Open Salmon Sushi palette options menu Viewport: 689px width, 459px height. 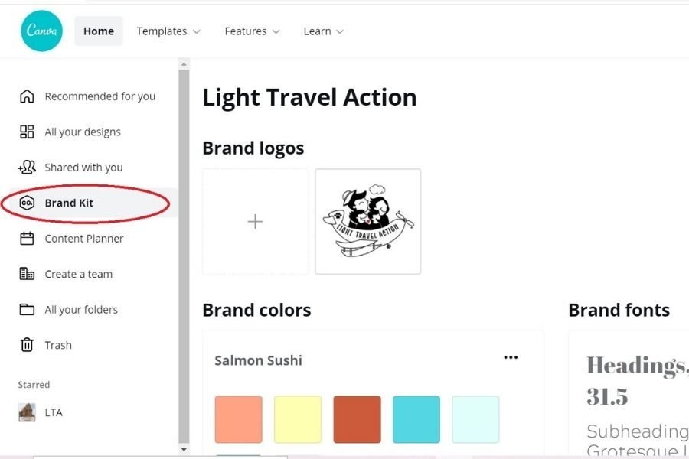click(x=511, y=356)
